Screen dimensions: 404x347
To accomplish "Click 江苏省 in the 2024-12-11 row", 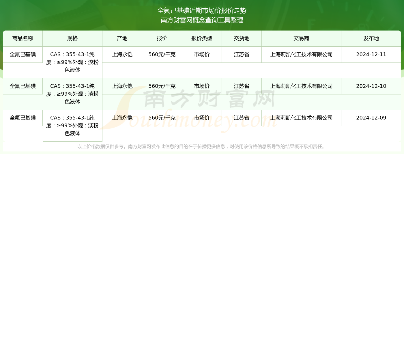I will (x=242, y=54).
